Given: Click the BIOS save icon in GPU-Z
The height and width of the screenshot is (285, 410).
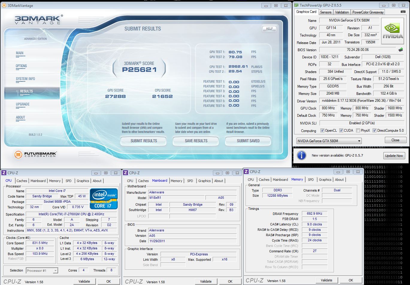Looking at the screenshot, I should (x=401, y=50).
